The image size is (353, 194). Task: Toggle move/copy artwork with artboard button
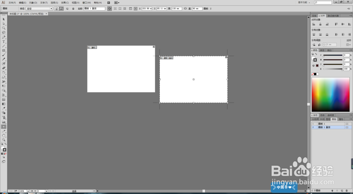click(x=109, y=8)
